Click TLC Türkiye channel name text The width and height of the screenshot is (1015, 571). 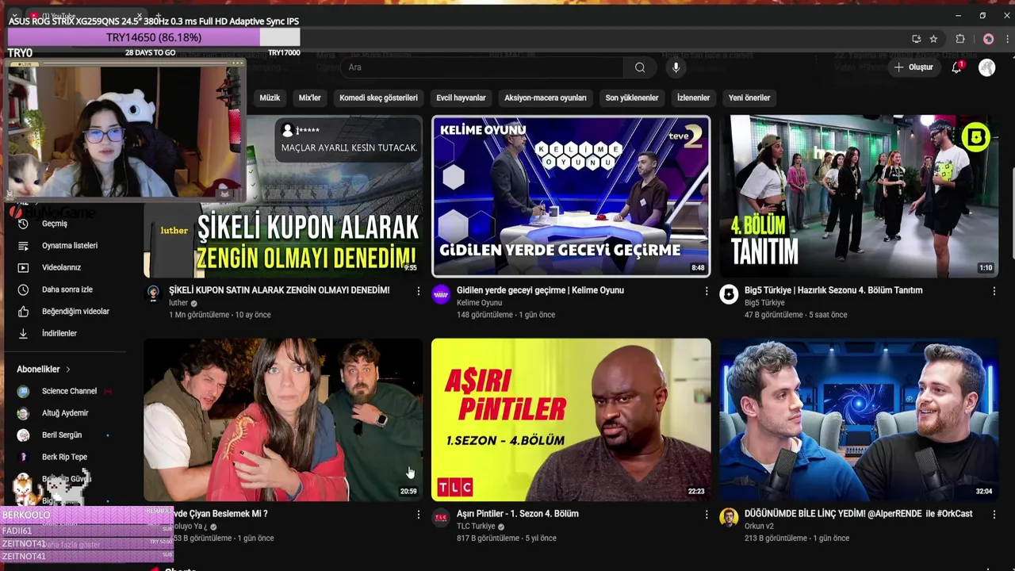[x=476, y=527]
